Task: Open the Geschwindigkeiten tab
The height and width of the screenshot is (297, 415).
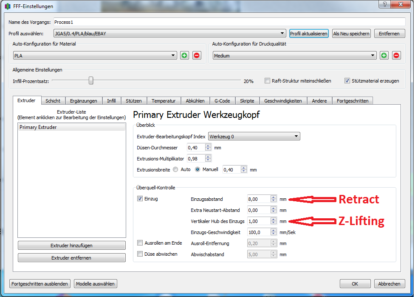Action: point(283,101)
